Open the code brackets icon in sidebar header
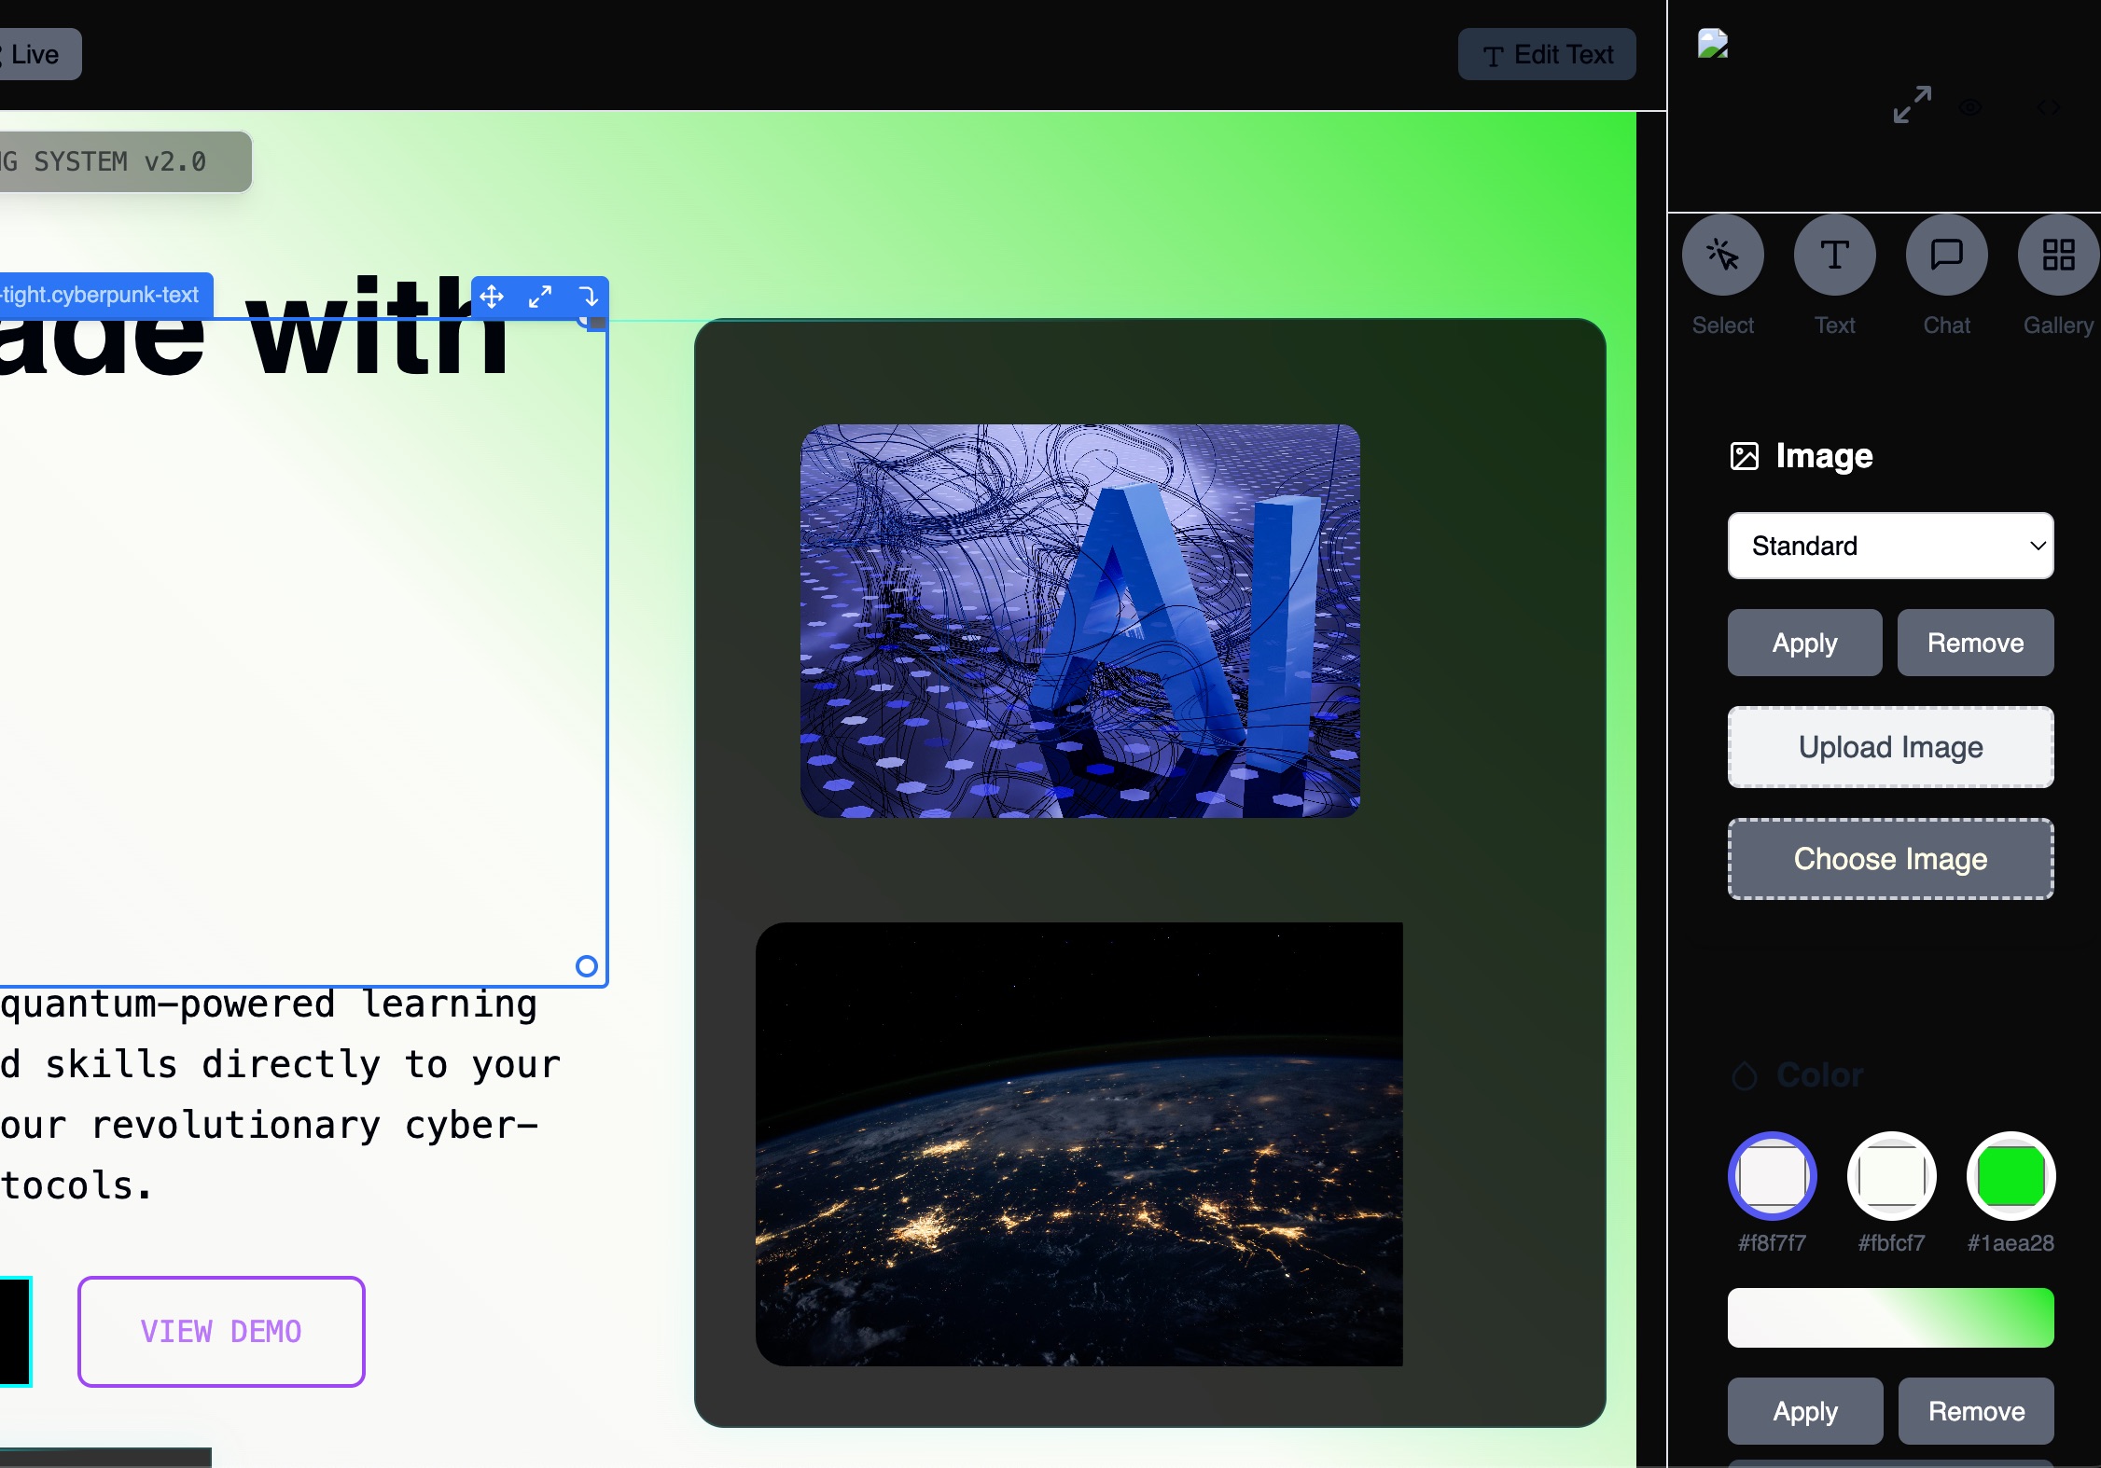This screenshot has width=2101, height=1468. 2049,107
